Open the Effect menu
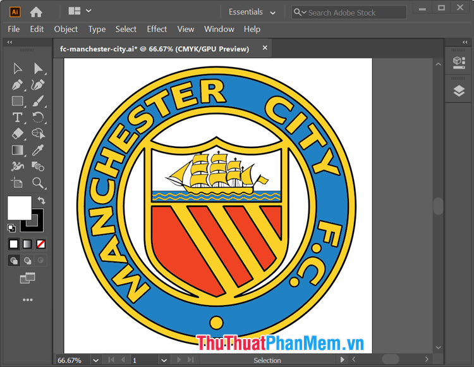This screenshot has width=474, height=367. (x=157, y=29)
